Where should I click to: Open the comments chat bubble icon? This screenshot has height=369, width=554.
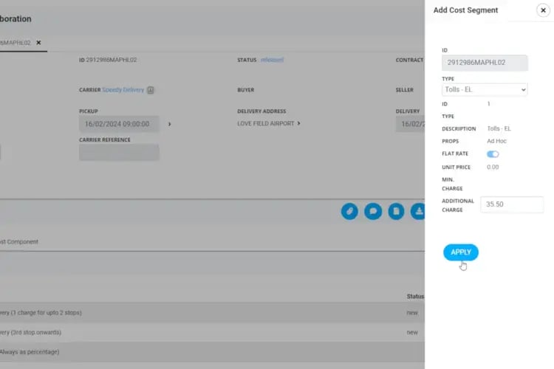pyautogui.click(x=373, y=211)
